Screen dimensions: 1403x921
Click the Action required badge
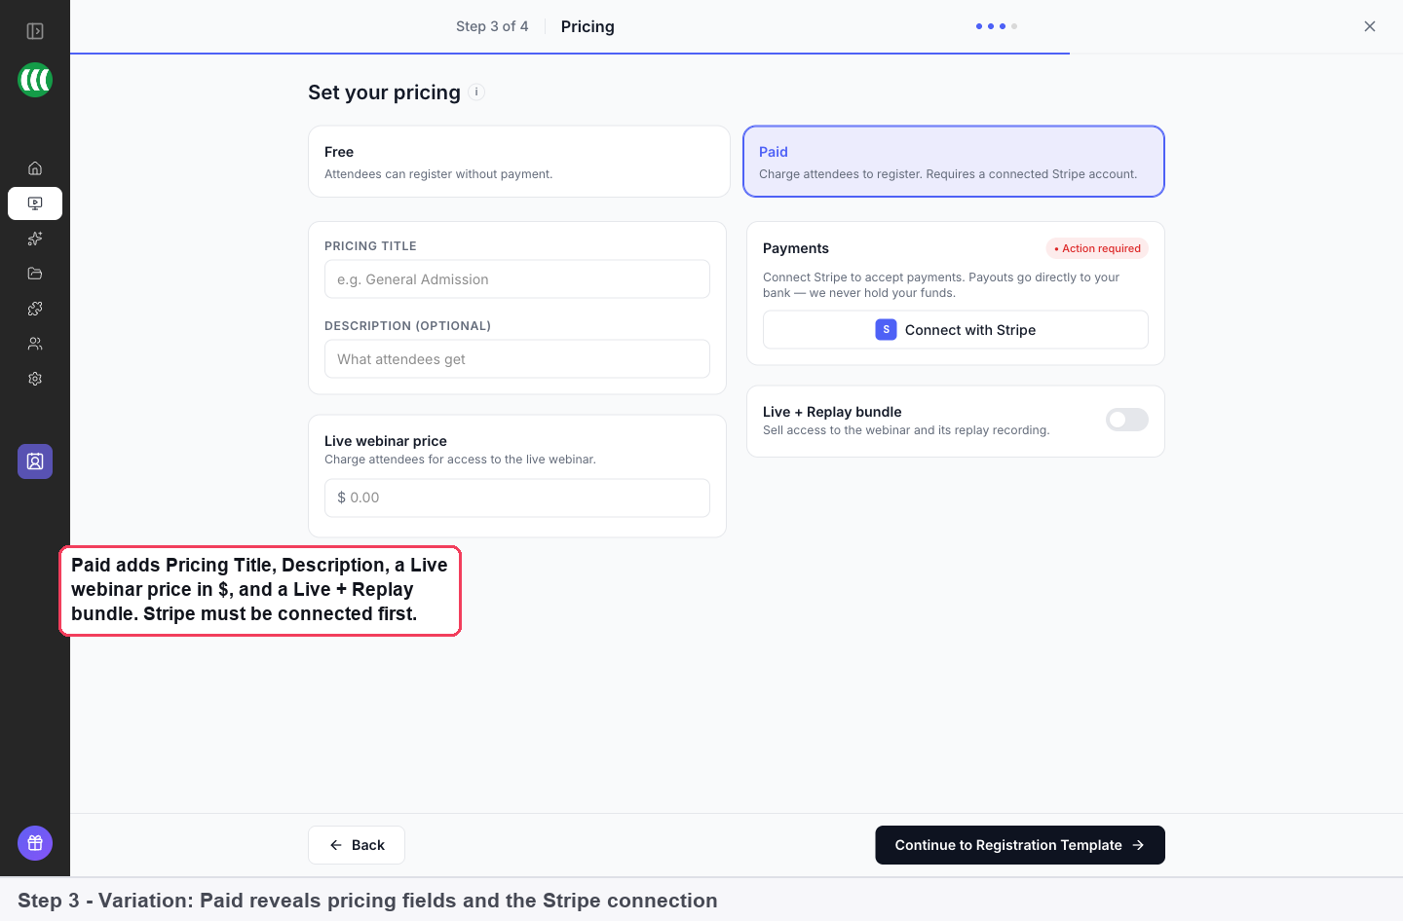pos(1097,248)
